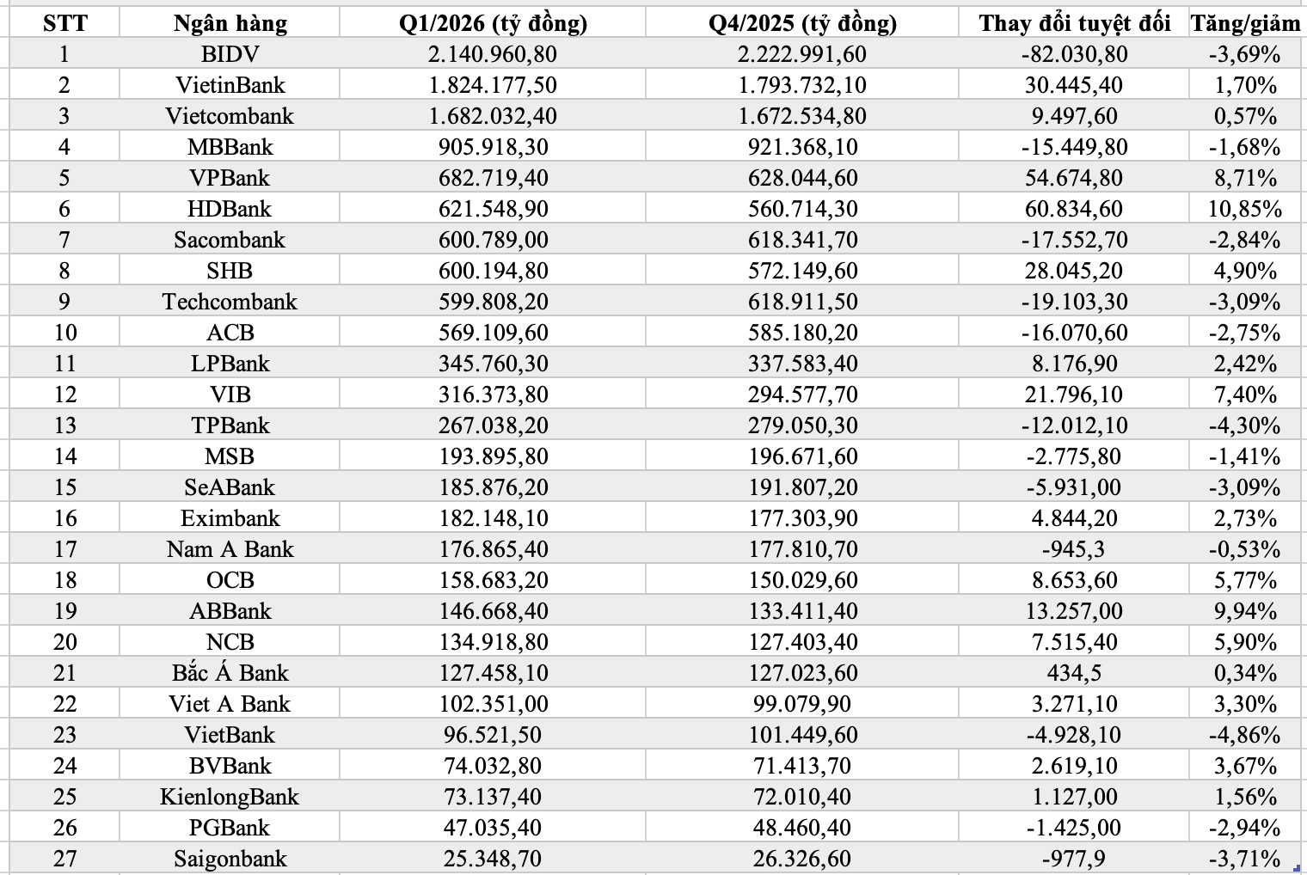1307x875 pixels.
Task: Select the Thay đổi tuyệt đối header
Action: [x=1074, y=22]
